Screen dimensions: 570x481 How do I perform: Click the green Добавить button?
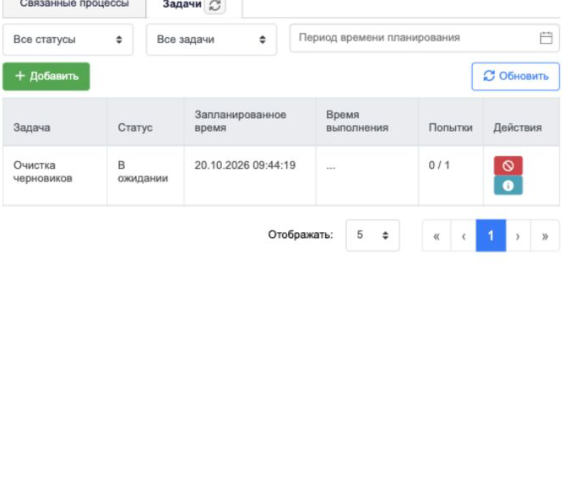46,76
